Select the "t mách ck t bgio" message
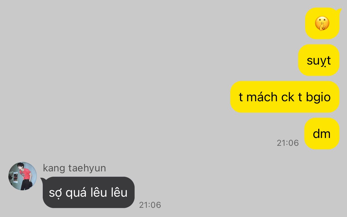The image size is (347, 217). point(285,97)
